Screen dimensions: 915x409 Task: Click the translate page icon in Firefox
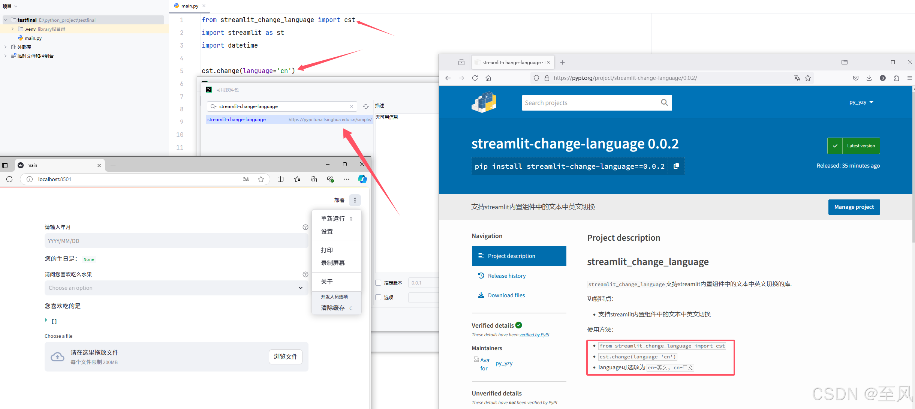coord(797,78)
